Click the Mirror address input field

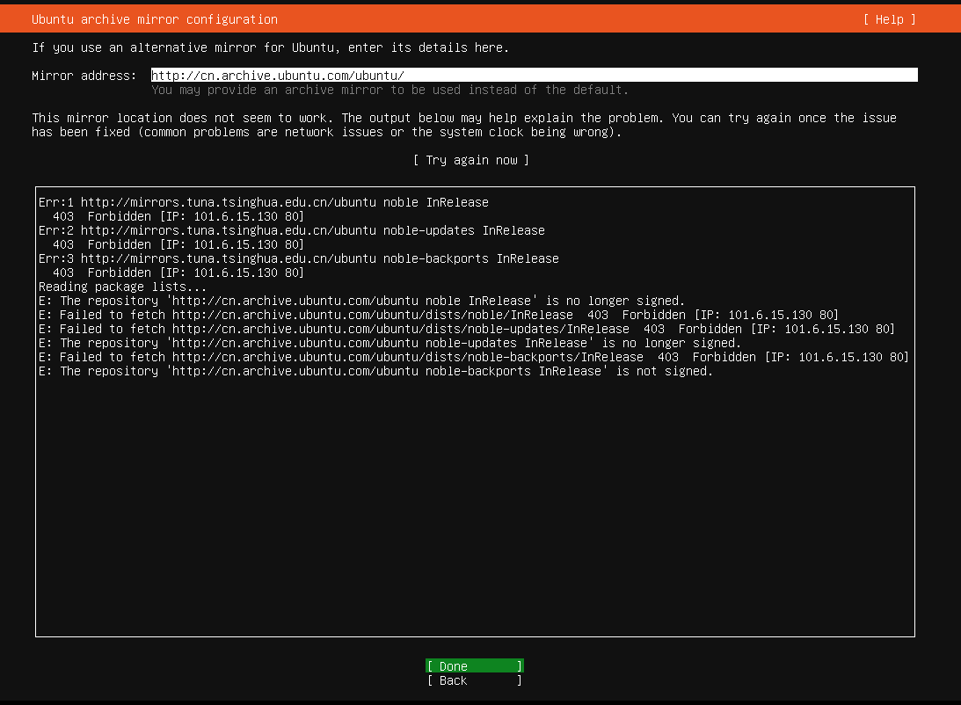coord(534,76)
